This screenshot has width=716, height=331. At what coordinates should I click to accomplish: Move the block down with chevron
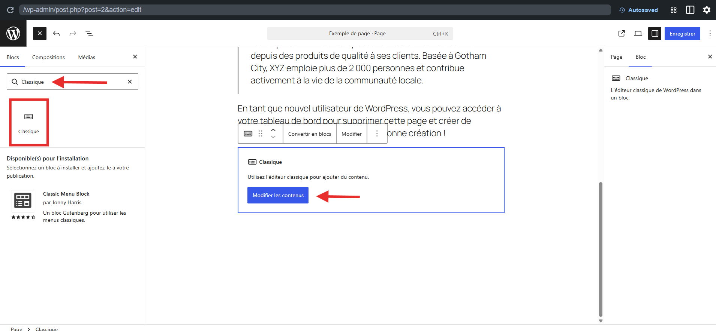point(273,137)
